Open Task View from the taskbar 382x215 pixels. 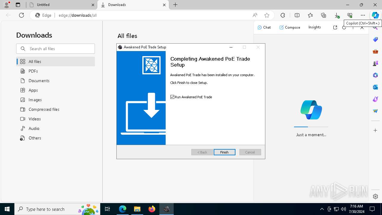pyautogui.click(x=107, y=209)
